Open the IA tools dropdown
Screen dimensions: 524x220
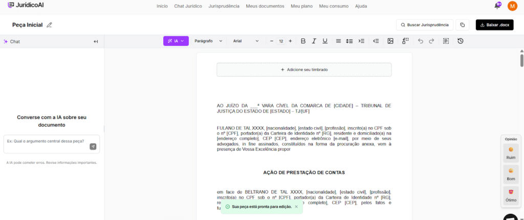[x=176, y=41]
